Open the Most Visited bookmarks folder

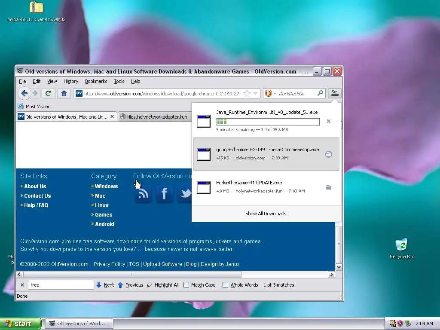click(x=34, y=107)
